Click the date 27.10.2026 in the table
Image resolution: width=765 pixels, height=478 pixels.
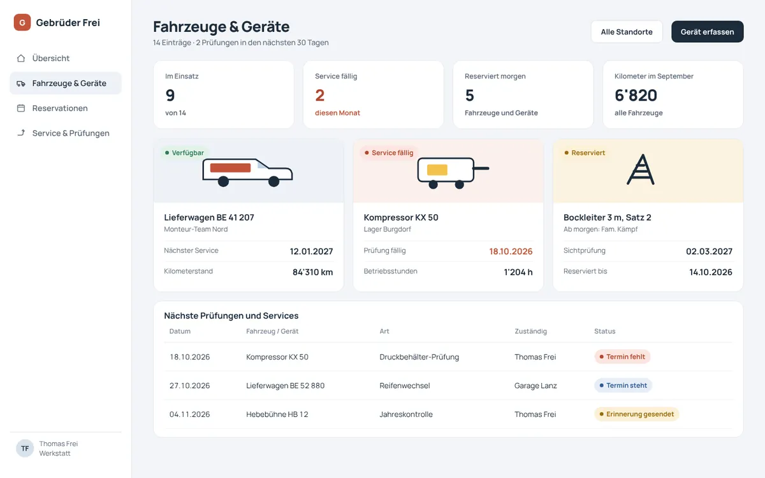(x=190, y=386)
